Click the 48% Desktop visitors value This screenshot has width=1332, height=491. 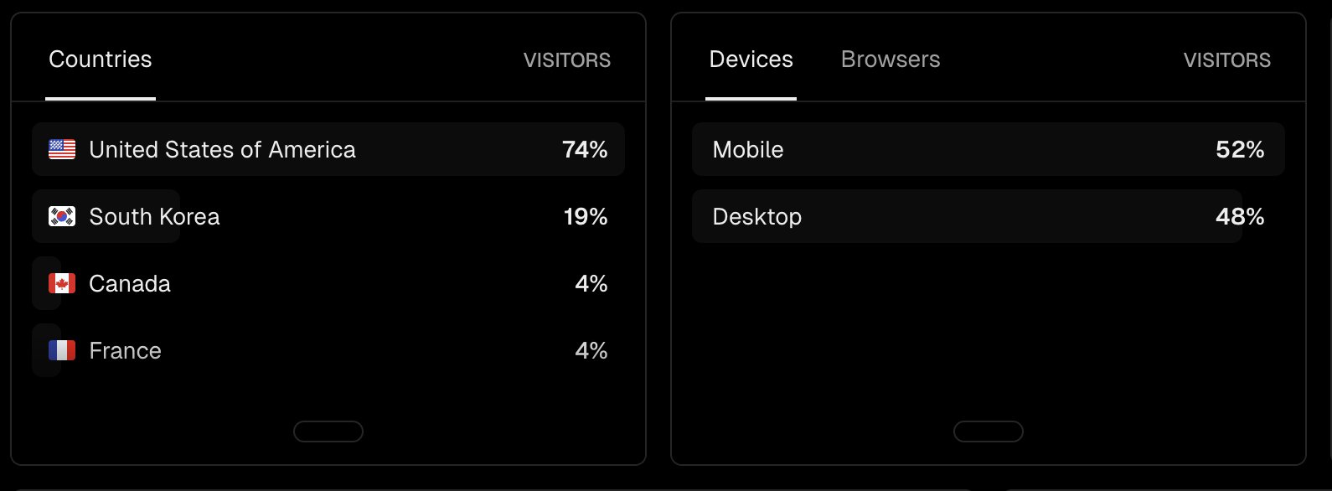click(x=1240, y=216)
